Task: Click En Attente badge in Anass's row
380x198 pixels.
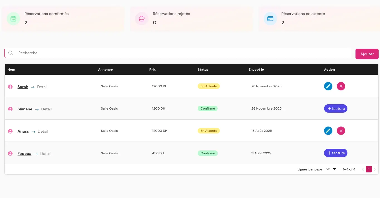Action: [209, 131]
